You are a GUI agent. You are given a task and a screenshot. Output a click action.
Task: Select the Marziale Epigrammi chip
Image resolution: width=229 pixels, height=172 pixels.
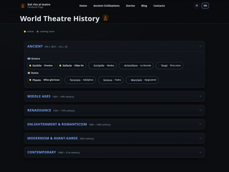(x=142, y=80)
